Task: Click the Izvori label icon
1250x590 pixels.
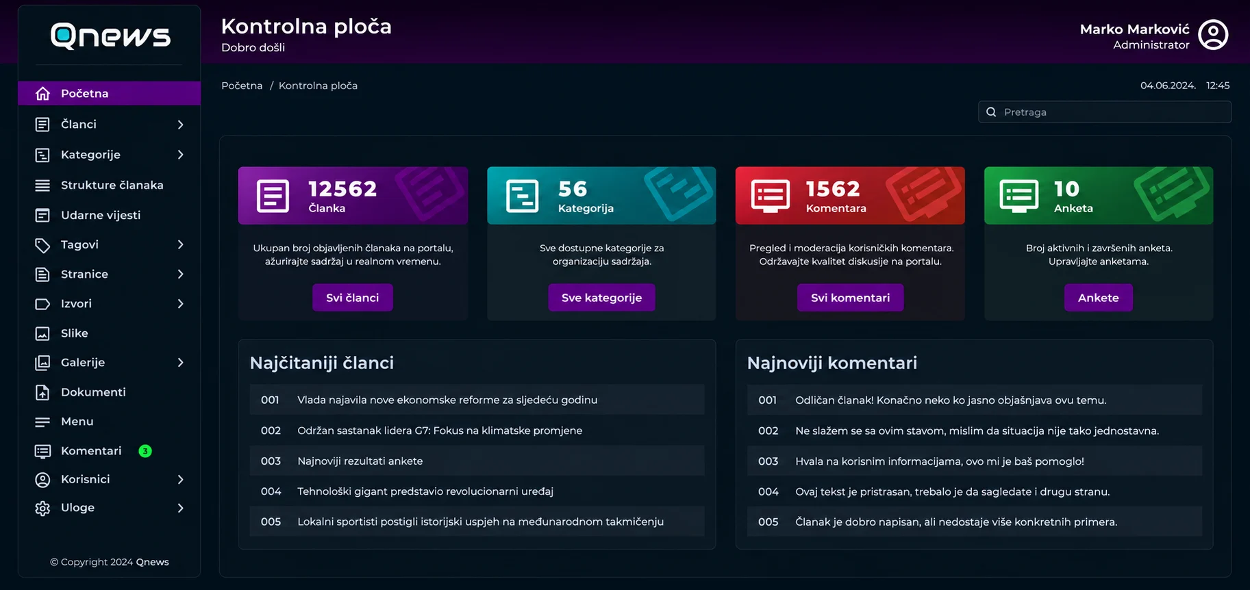Action: [42, 304]
